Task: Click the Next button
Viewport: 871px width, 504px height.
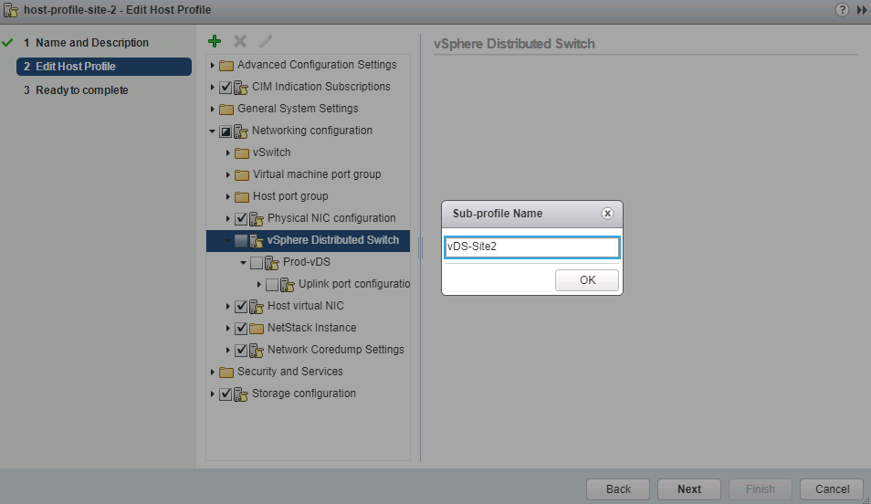Action: [688, 488]
